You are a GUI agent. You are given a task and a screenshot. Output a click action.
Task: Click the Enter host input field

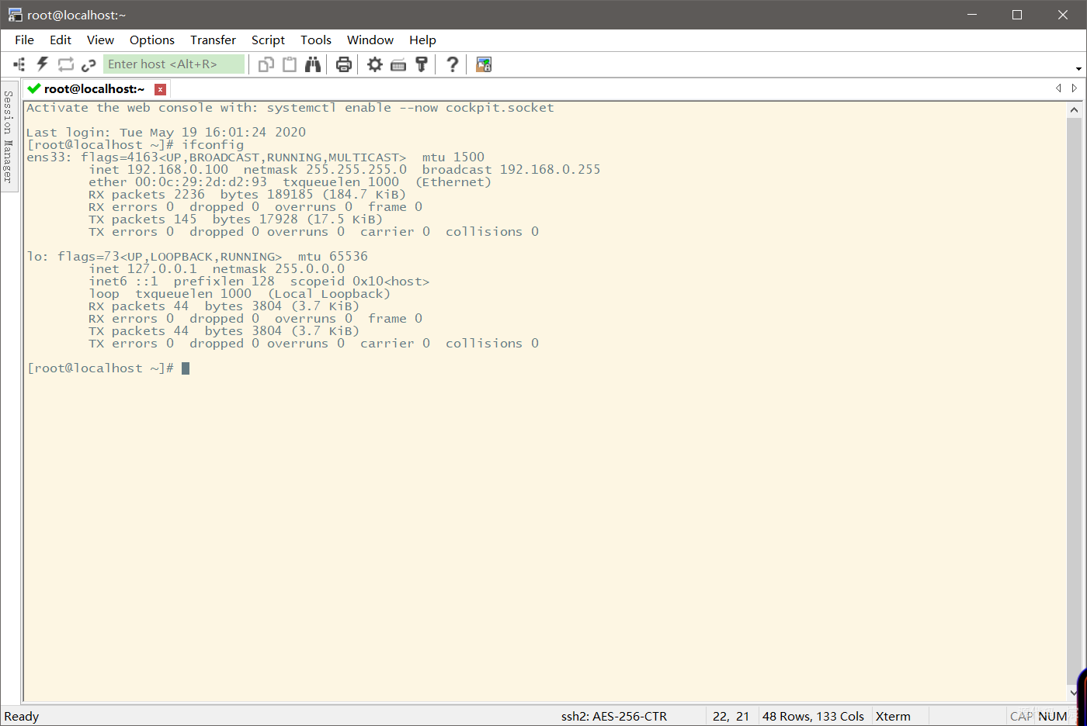174,64
